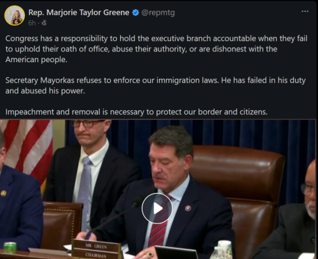Image resolution: width=318 pixels, height=259 pixels.
Task: Open the circular profile avatar picture
Action: 15,16
